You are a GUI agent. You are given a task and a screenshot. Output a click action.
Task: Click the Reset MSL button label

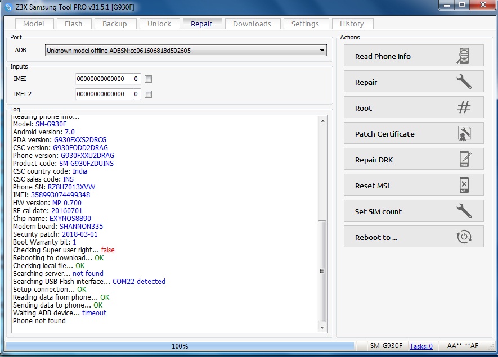click(373, 186)
